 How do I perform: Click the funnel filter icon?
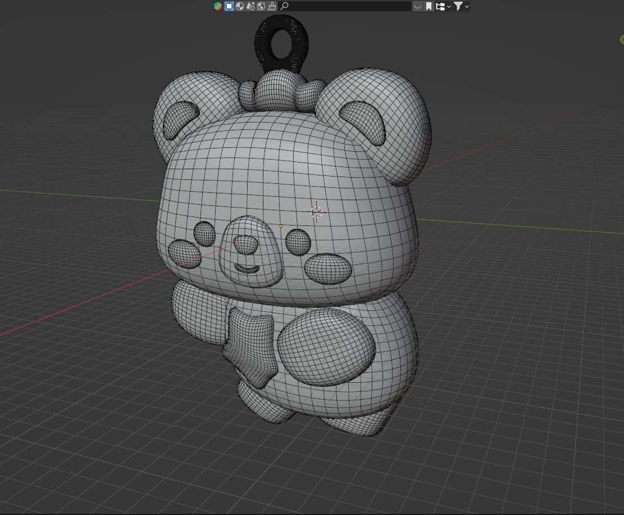458,6
